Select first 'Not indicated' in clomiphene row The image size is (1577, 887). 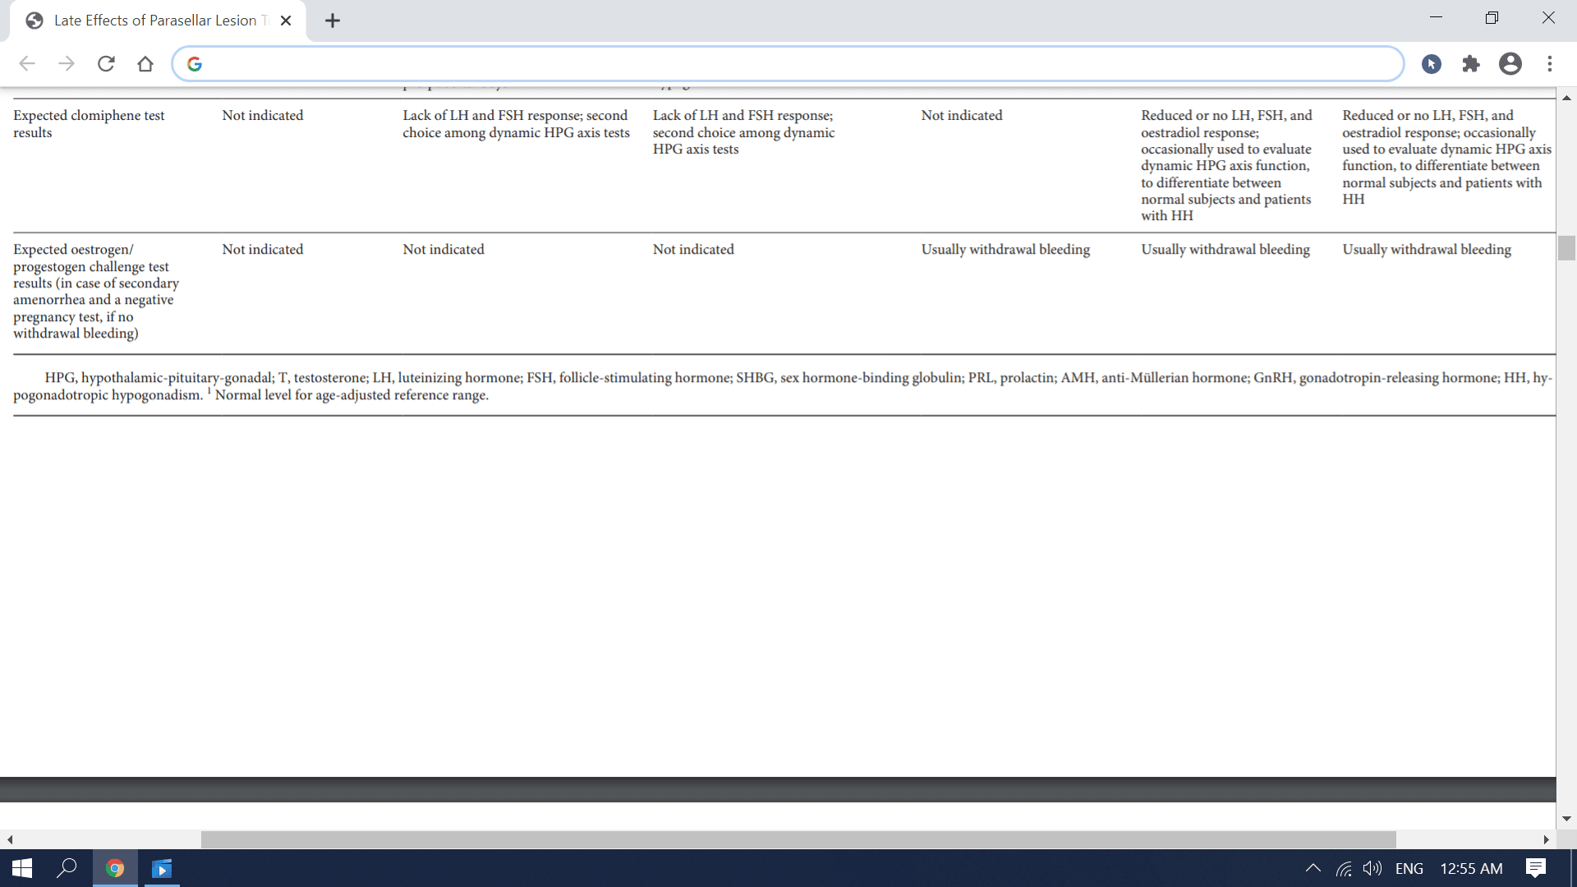click(263, 116)
